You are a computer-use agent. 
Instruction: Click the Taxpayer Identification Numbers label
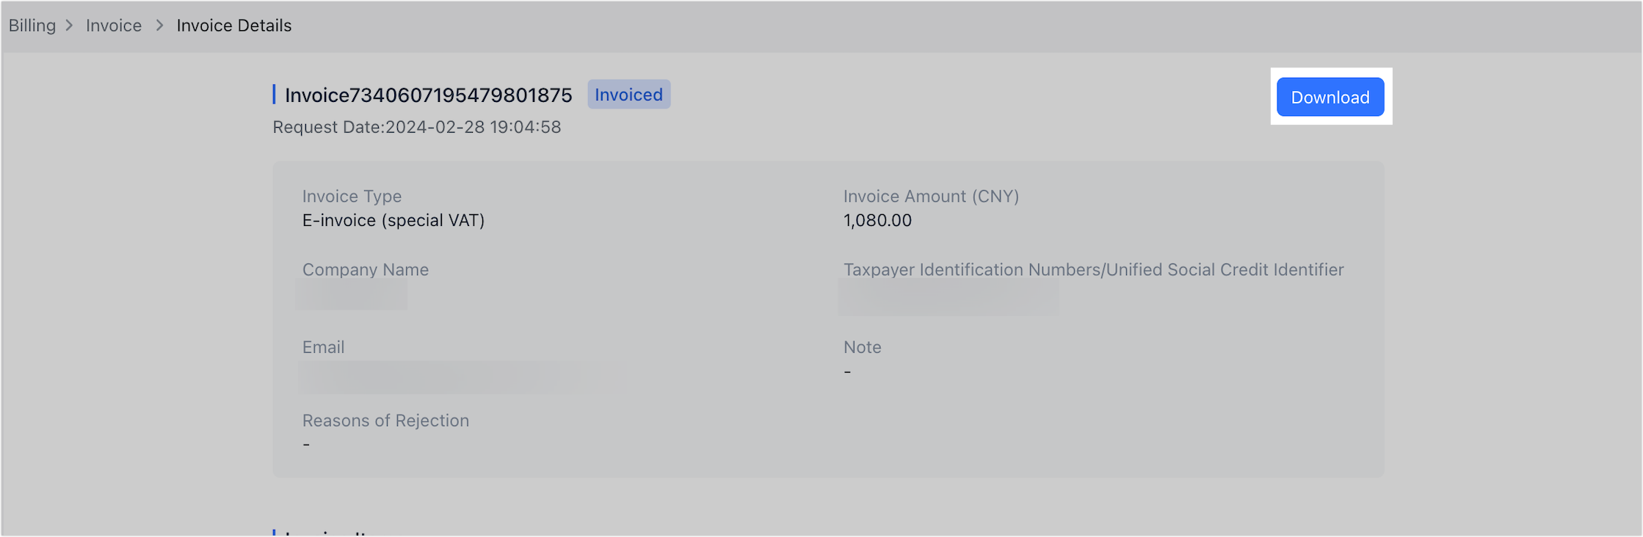tap(1093, 269)
